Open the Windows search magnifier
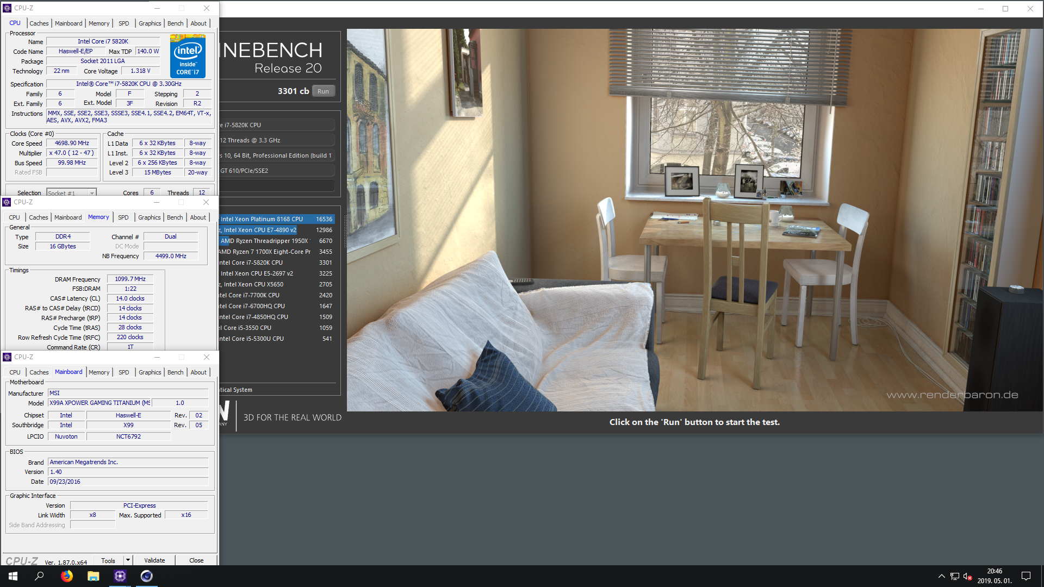Image resolution: width=1044 pixels, height=587 pixels. coord(39,576)
